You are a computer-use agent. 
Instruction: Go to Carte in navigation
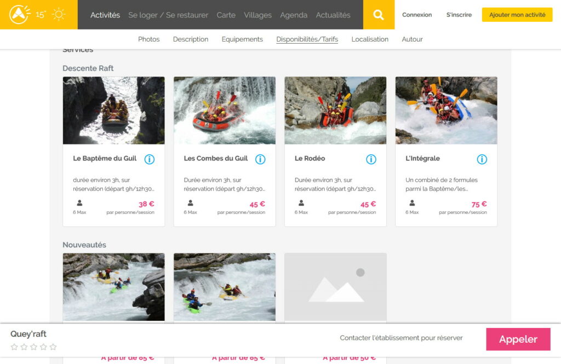(x=226, y=15)
